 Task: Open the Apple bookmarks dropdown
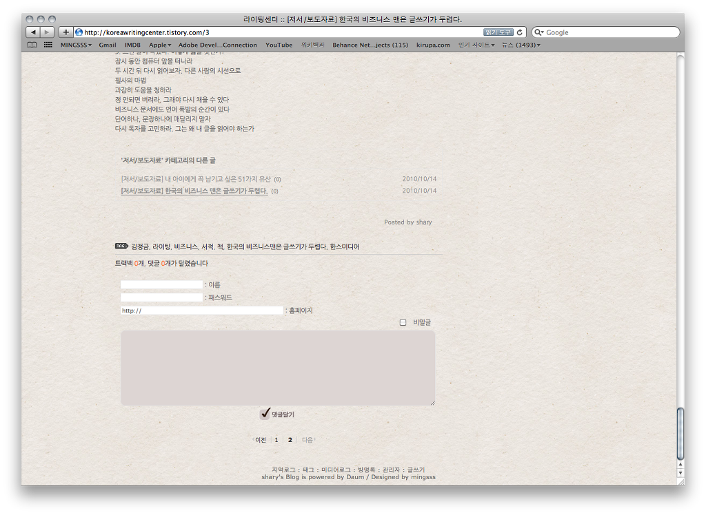coord(160,45)
